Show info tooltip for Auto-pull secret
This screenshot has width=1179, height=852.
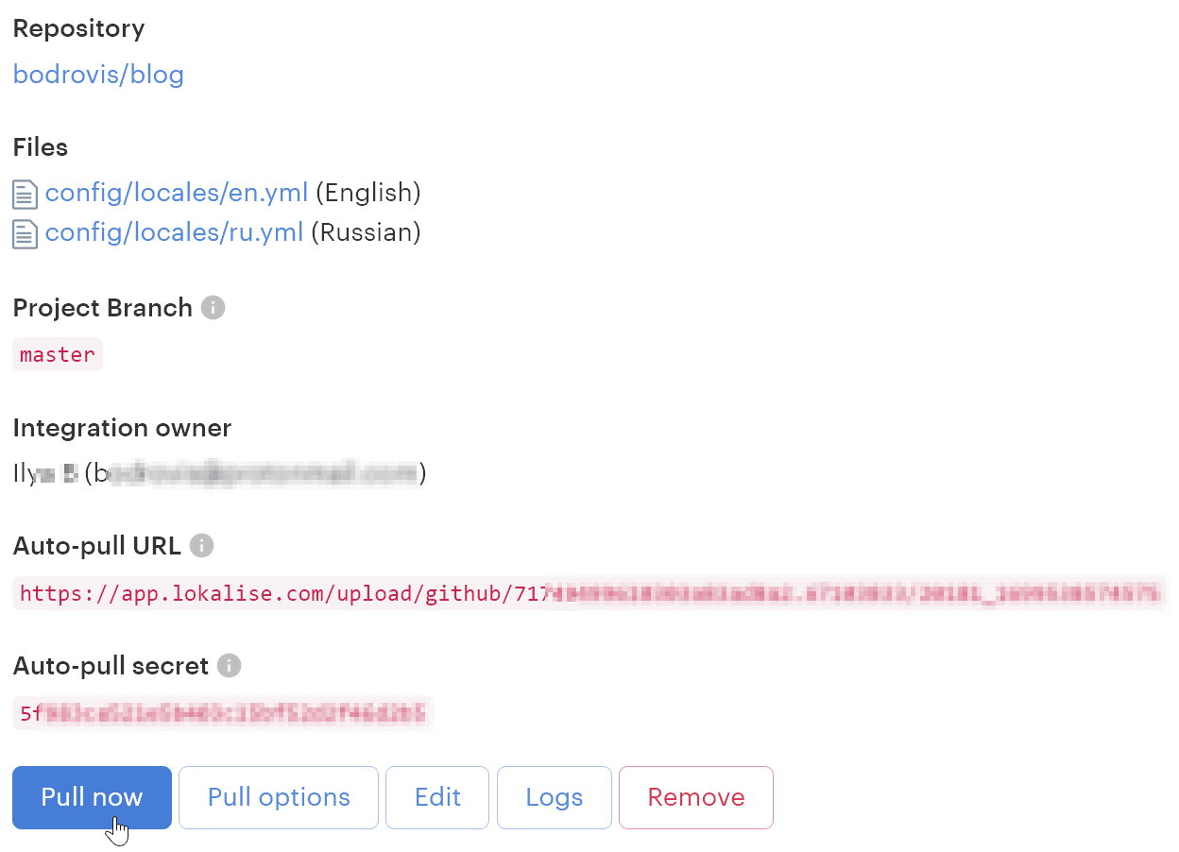[x=229, y=666]
